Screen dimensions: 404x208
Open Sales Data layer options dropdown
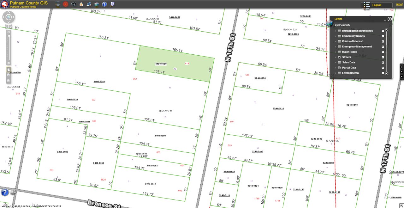[x=383, y=63]
